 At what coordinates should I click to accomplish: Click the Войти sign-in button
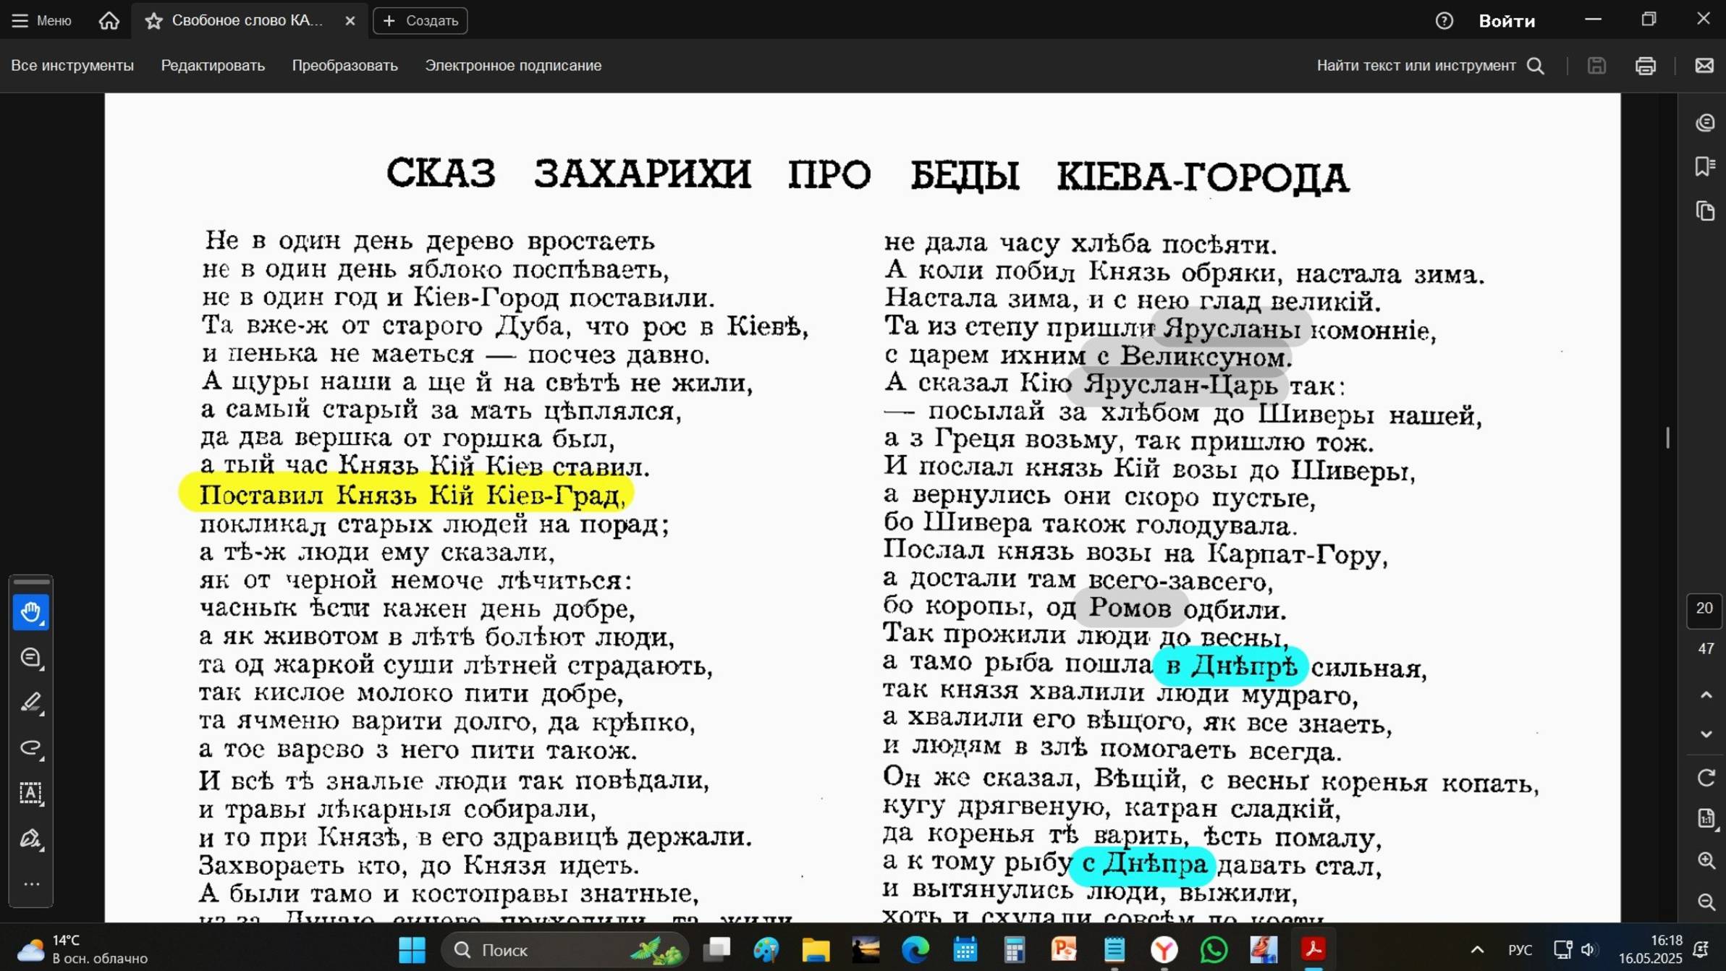(1507, 21)
